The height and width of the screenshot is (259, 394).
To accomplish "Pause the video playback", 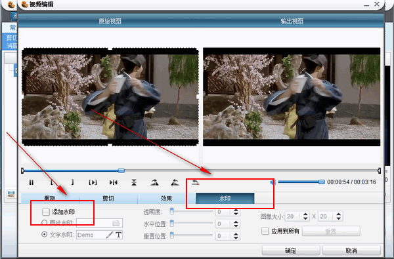I will 31,182.
